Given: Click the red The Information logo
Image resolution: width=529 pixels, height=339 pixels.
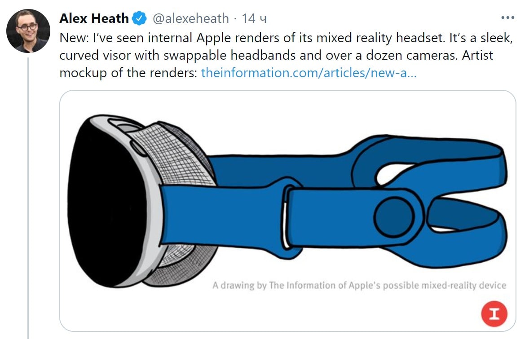Looking at the screenshot, I should tap(494, 314).
